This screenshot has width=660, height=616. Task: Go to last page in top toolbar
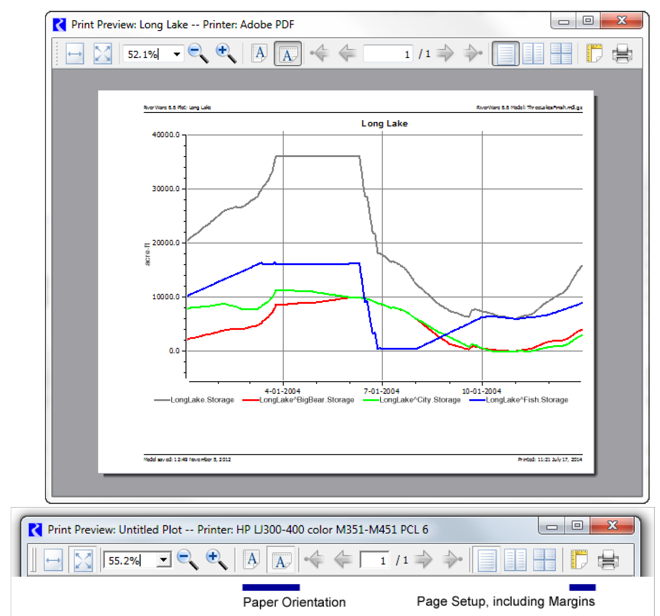pos(473,54)
